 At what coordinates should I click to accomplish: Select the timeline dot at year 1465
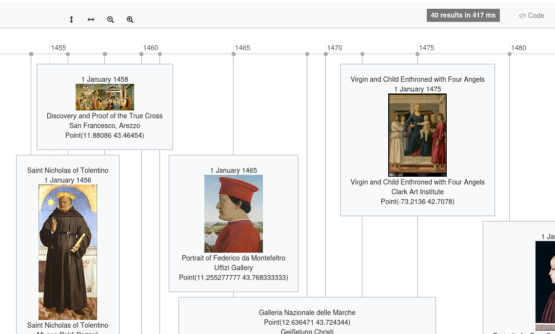pyautogui.click(x=234, y=54)
